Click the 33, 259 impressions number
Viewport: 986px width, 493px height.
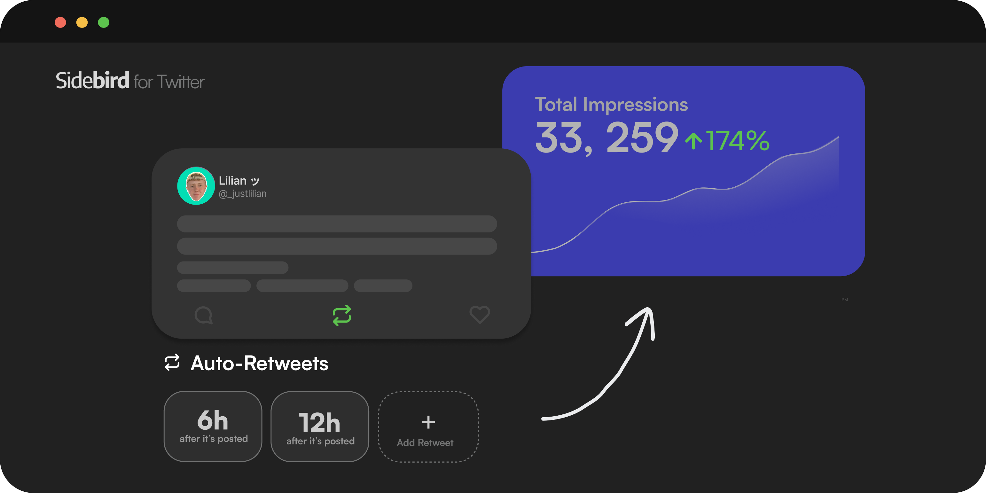(606, 138)
